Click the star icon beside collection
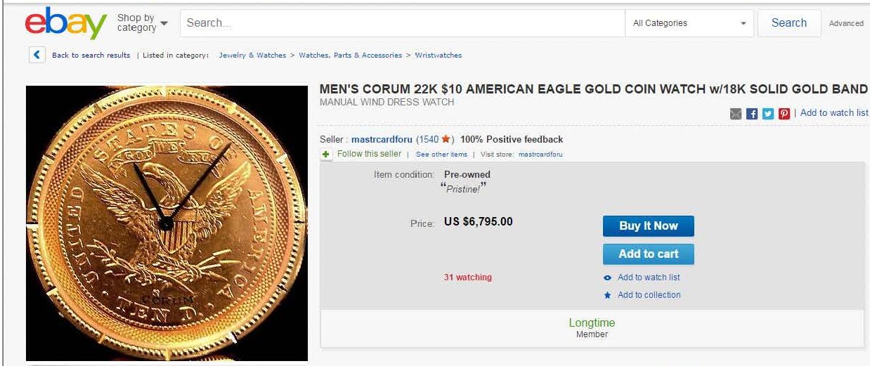Viewport: 870px width, 366px height. pos(607,296)
